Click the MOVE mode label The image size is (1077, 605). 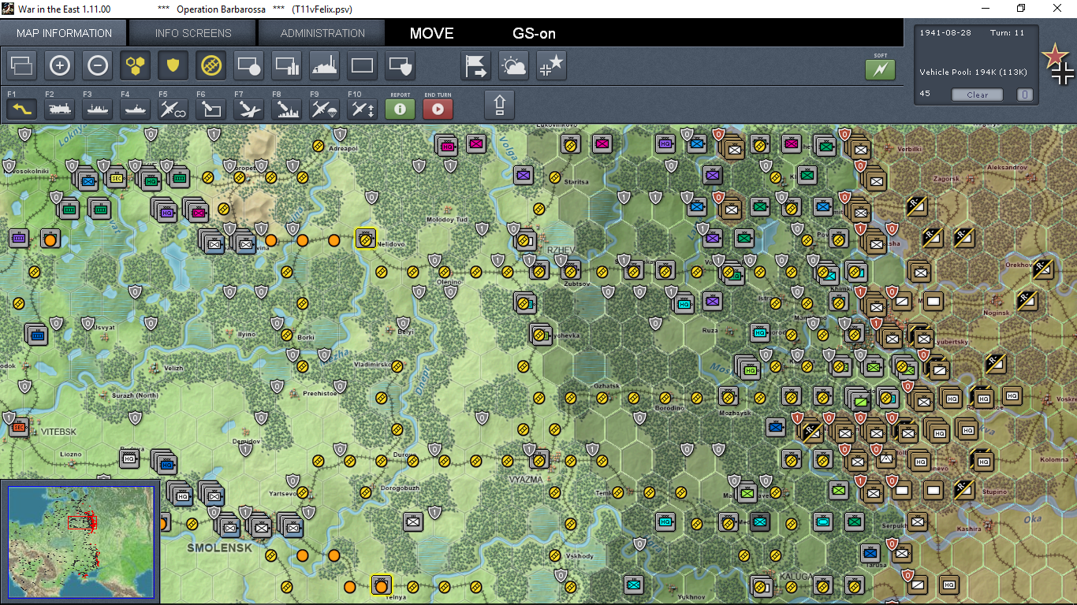pos(432,33)
